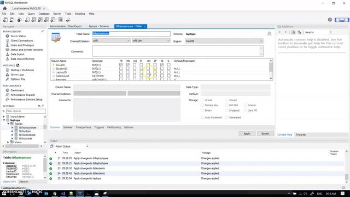Screen dimensions: 350x197
Task: Collapse the laptops schema
Action: [4, 120]
